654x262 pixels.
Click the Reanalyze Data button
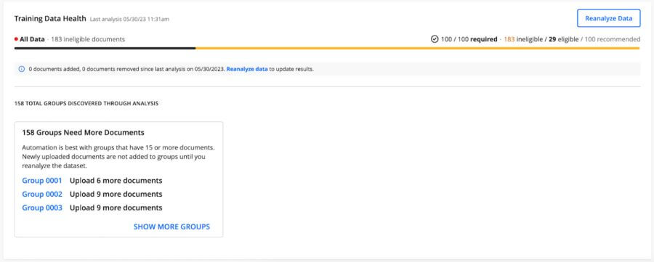click(x=608, y=18)
